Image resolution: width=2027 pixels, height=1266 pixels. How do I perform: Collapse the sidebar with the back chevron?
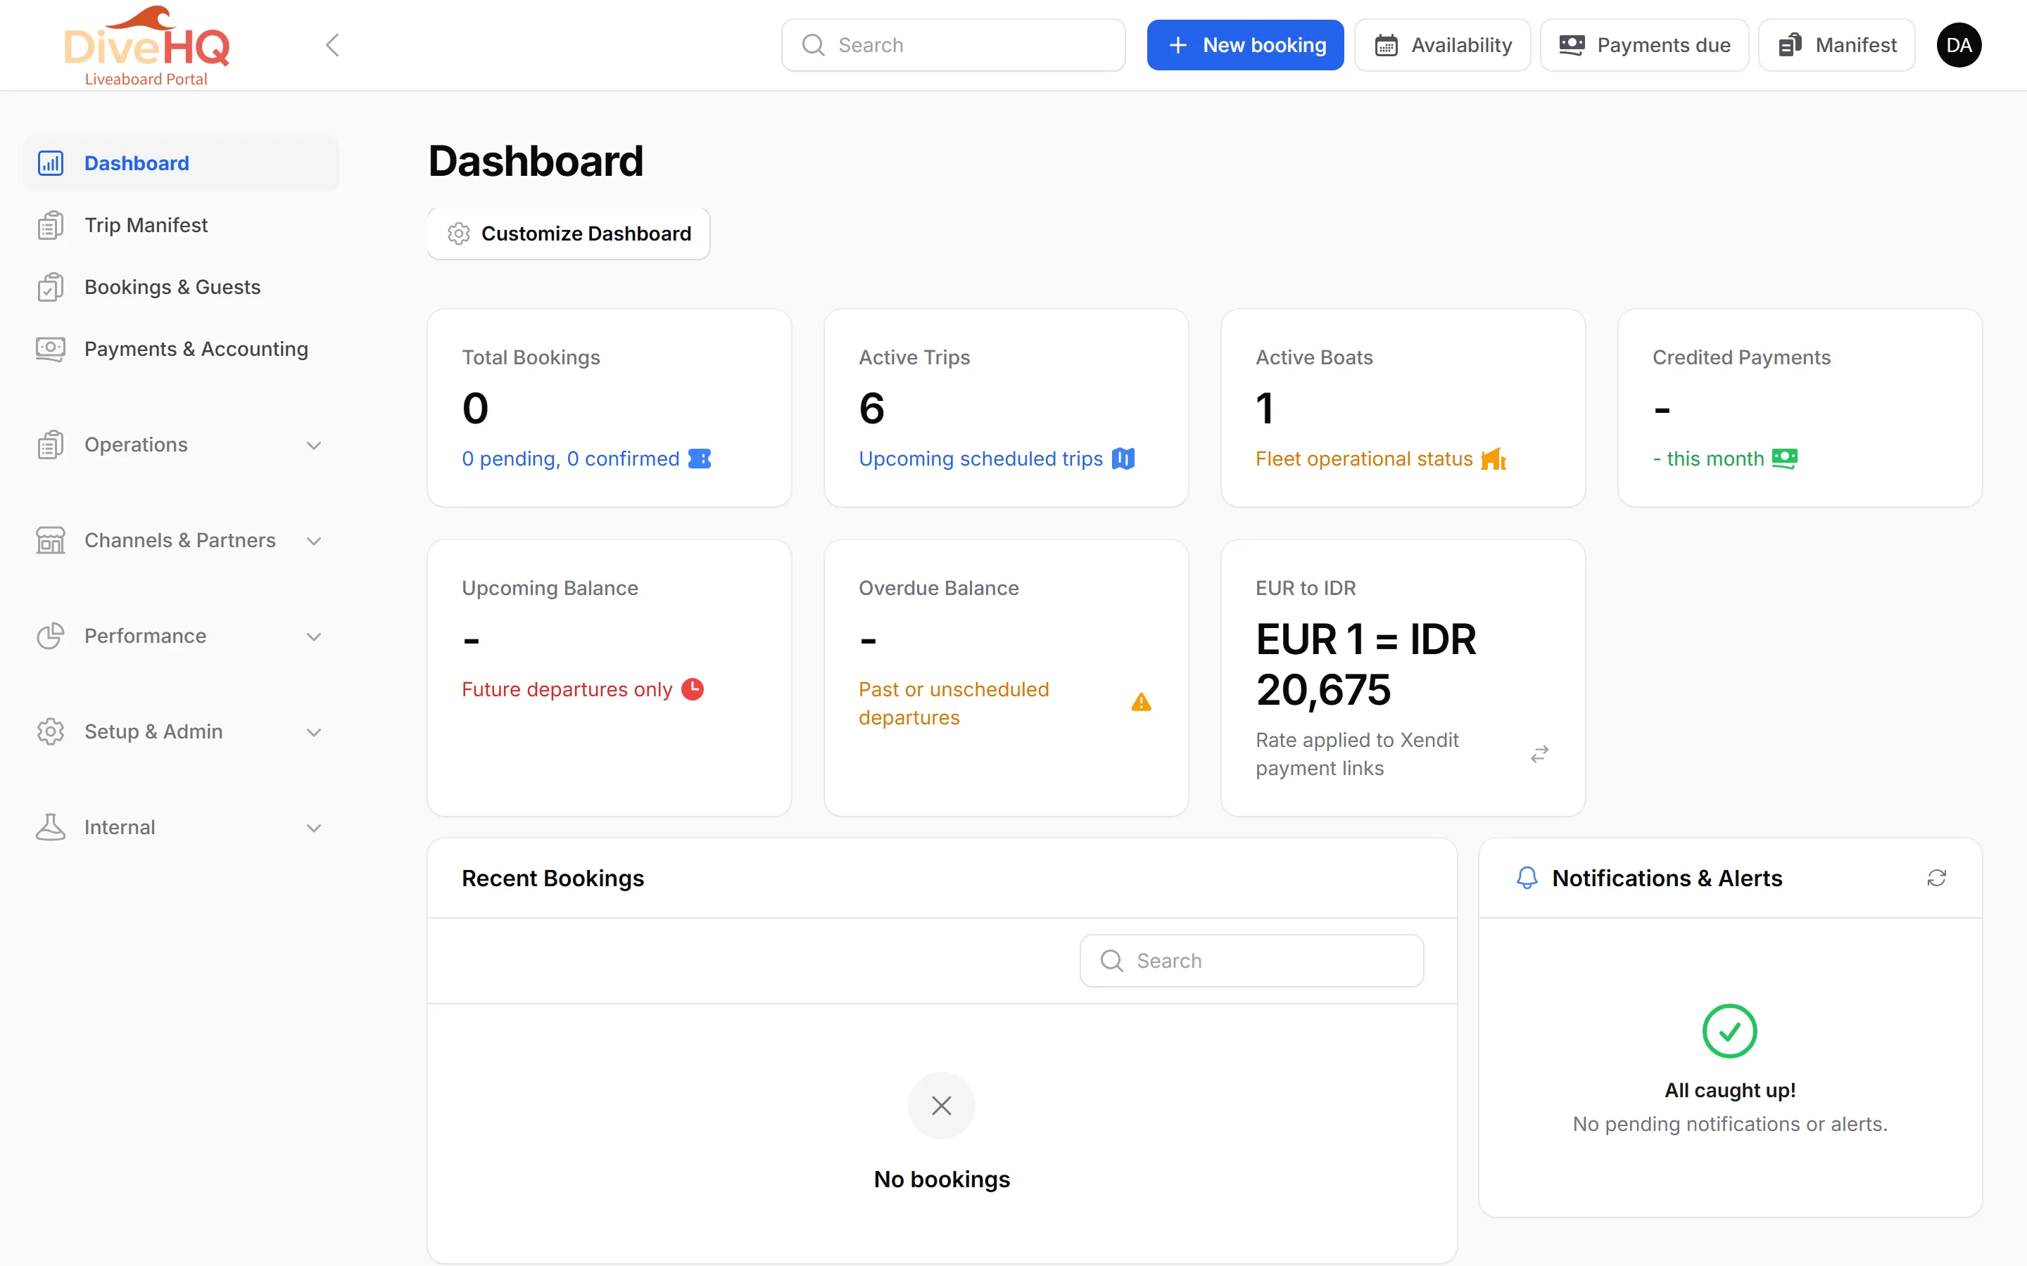click(x=332, y=45)
